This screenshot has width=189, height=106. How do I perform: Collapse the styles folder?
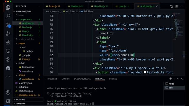click(28, 75)
